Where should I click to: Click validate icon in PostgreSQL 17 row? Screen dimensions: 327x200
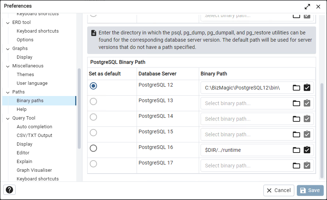coord(307,166)
